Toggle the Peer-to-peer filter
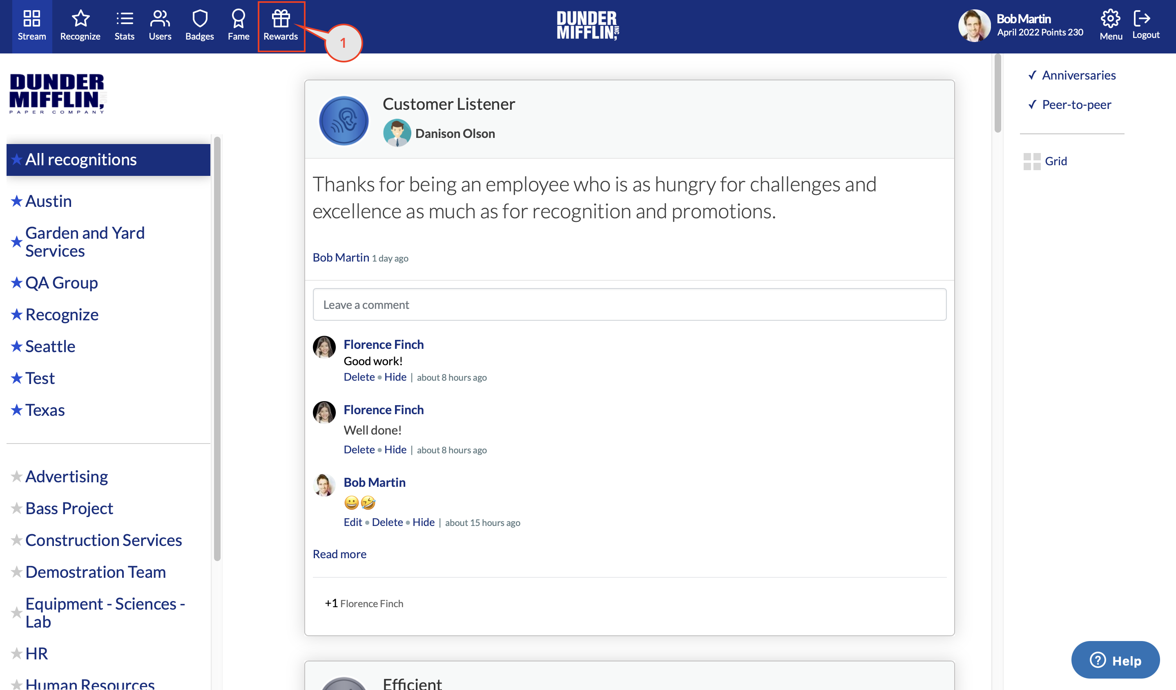The height and width of the screenshot is (690, 1176). [x=1070, y=104]
